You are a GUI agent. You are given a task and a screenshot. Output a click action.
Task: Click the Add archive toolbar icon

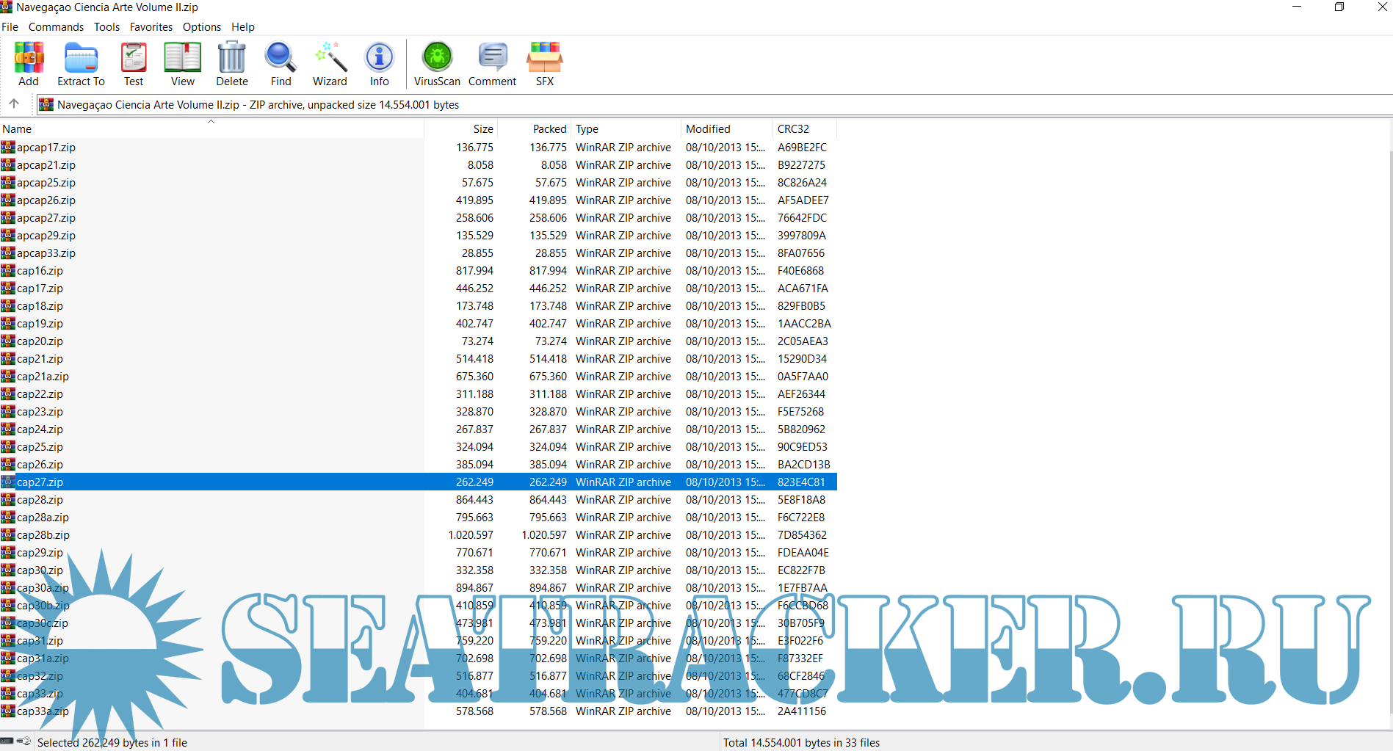point(29,64)
